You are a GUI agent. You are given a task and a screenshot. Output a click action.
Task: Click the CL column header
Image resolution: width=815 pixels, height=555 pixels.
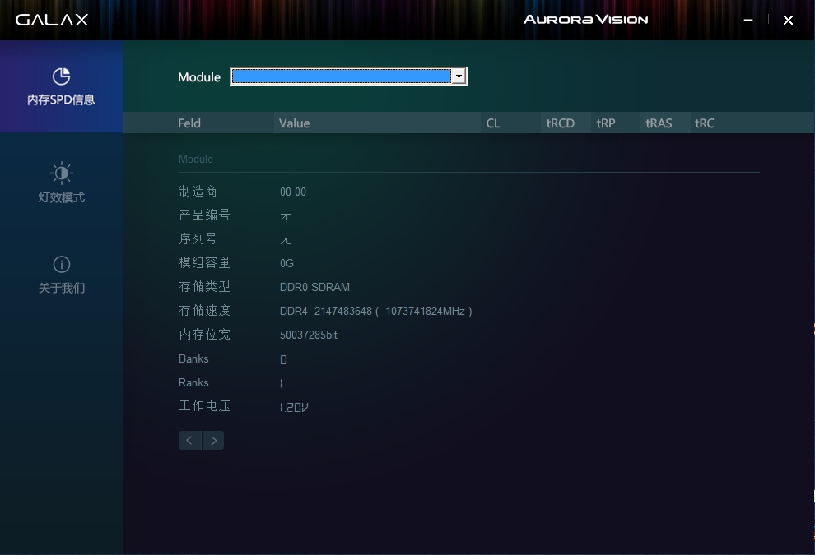pos(493,123)
